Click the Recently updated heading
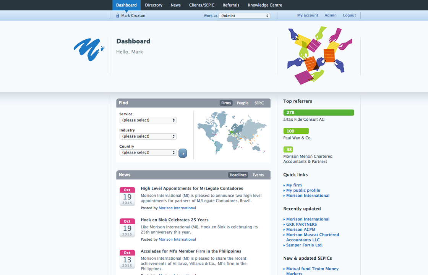 tap(302, 209)
